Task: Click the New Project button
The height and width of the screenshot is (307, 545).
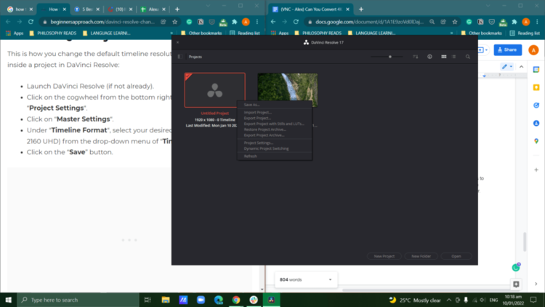Action: pyautogui.click(x=384, y=256)
